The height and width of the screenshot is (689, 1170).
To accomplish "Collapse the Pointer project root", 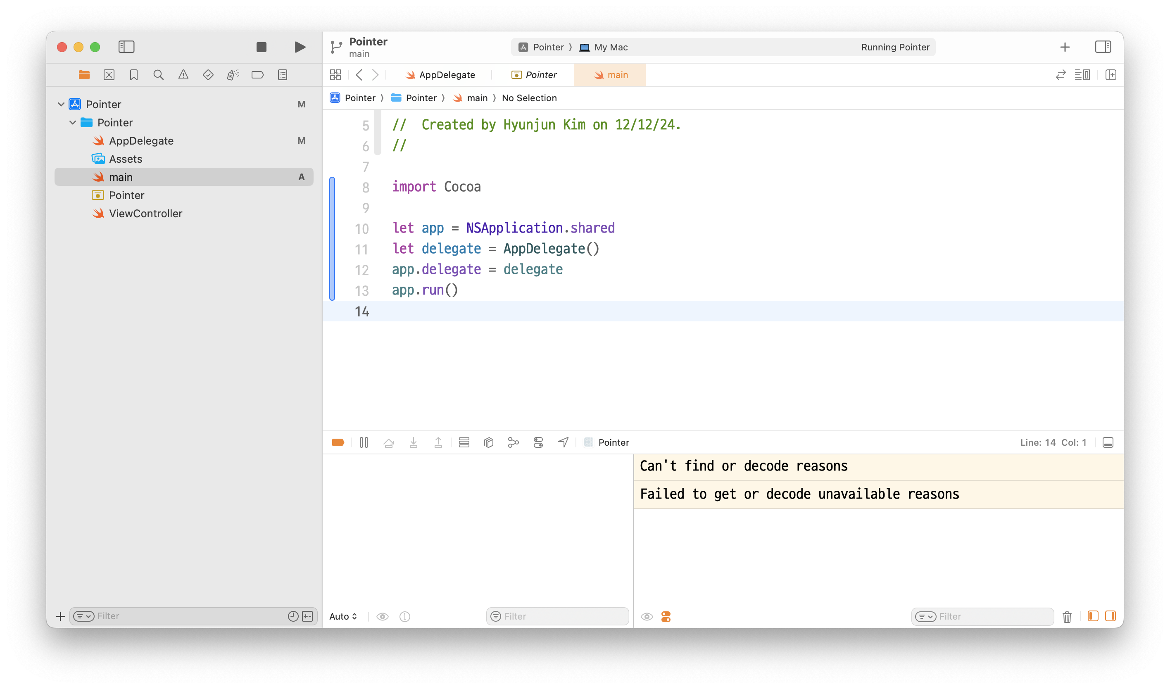I will (61, 105).
